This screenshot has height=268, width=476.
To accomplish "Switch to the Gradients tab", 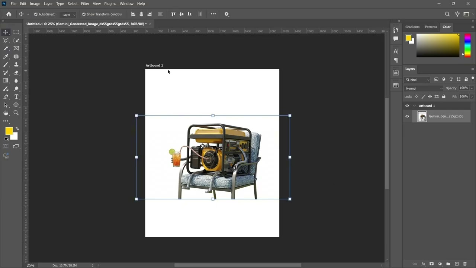I will (412, 27).
